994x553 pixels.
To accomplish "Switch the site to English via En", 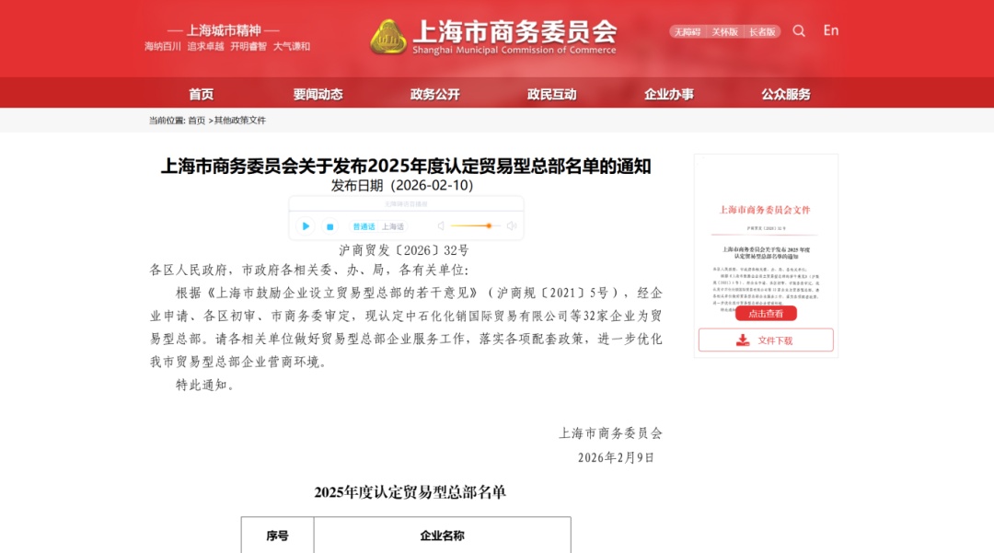I will tap(830, 30).
